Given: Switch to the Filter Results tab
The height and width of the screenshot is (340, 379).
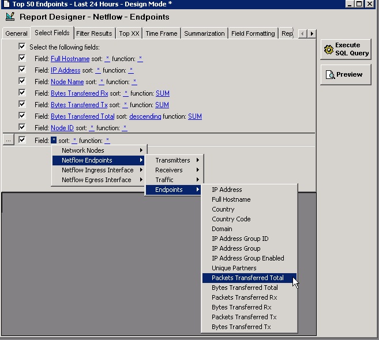Looking at the screenshot, I should [94, 33].
